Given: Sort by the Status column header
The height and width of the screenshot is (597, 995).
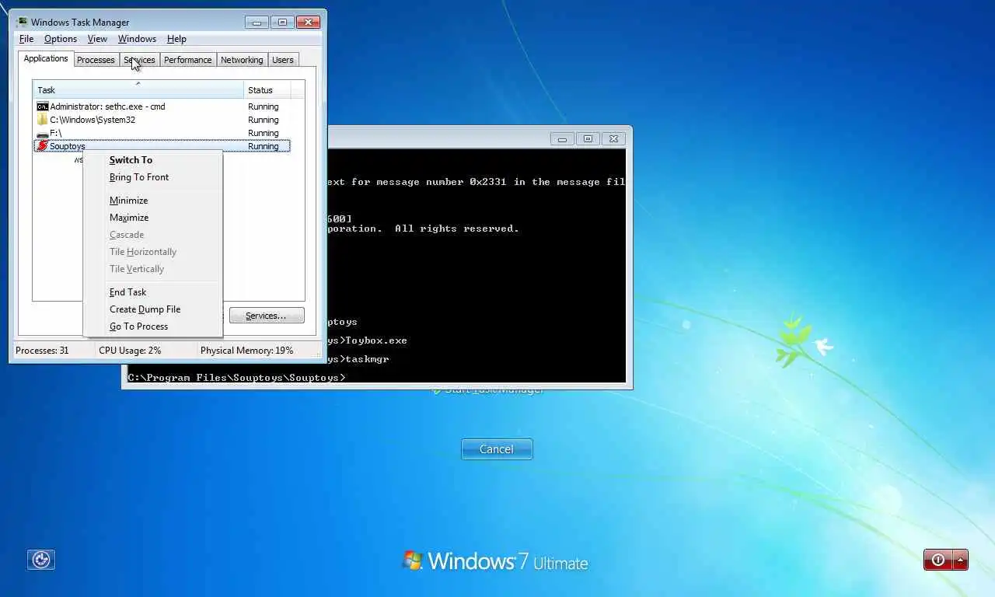Looking at the screenshot, I should click(x=267, y=90).
